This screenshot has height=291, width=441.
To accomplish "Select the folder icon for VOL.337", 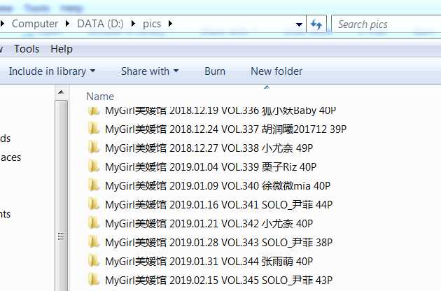I will click(93, 129).
